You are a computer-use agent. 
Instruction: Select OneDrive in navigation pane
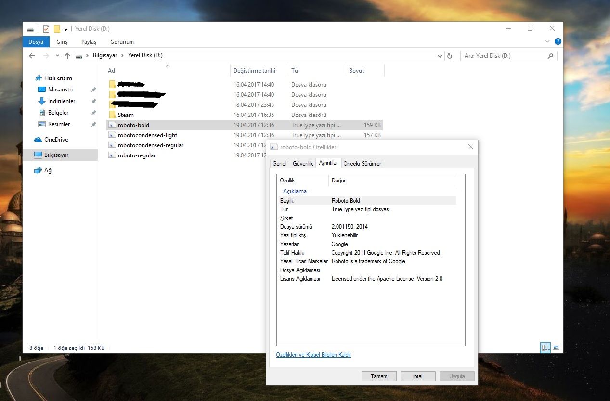point(56,140)
